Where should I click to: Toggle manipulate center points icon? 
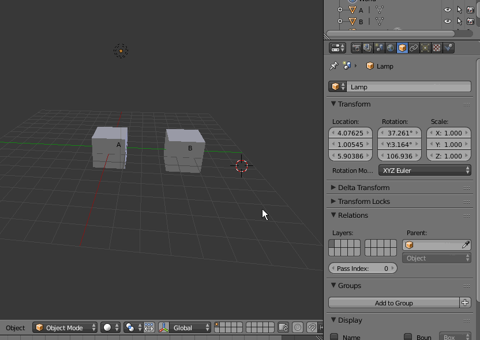click(149, 327)
